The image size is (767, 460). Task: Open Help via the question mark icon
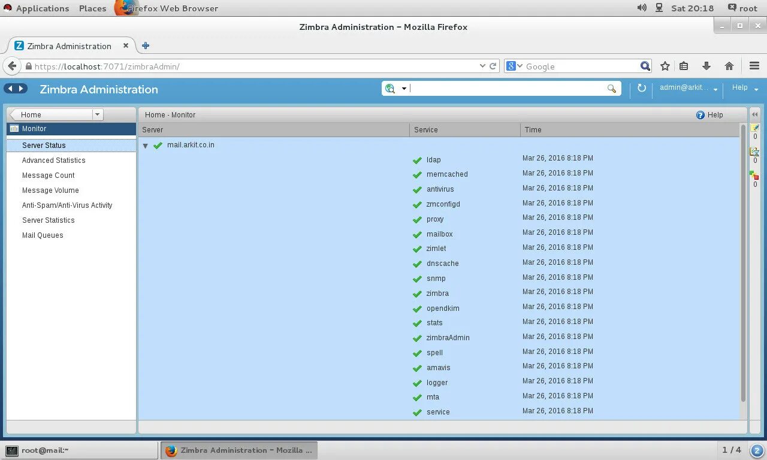coord(700,114)
